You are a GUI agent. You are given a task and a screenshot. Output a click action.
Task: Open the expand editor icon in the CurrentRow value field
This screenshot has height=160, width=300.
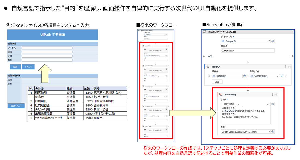click(x=278, y=76)
